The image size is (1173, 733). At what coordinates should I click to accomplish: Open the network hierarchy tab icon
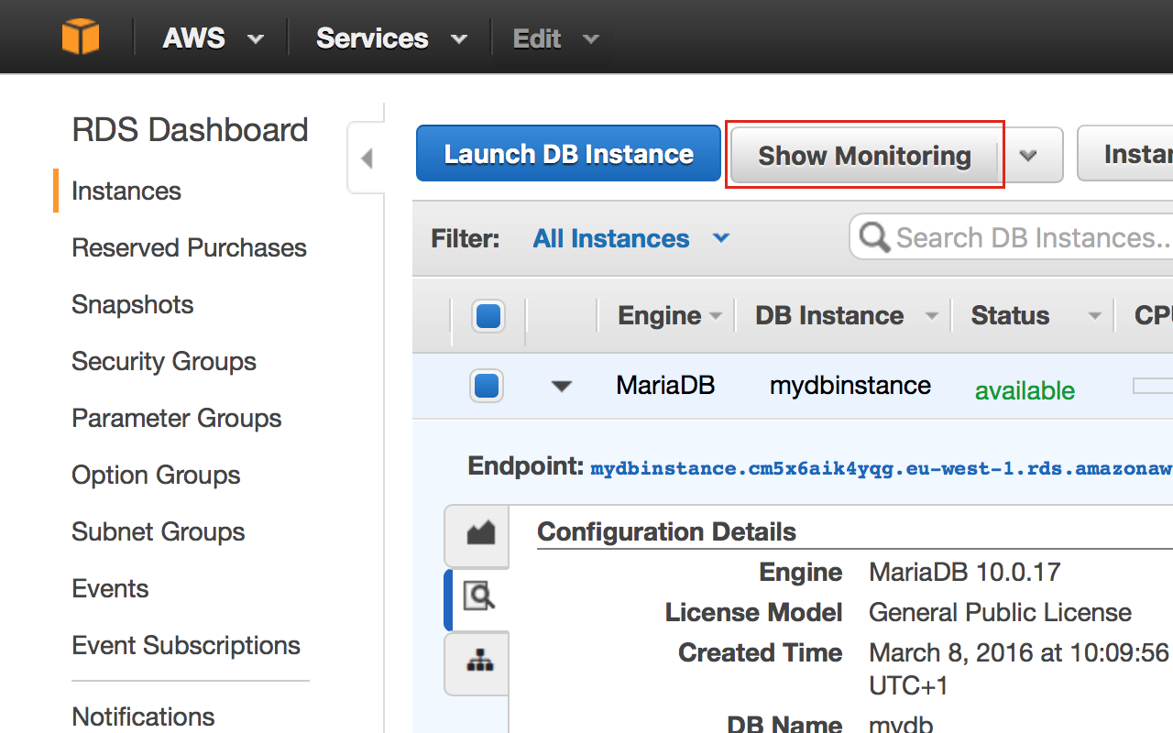[x=480, y=662]
